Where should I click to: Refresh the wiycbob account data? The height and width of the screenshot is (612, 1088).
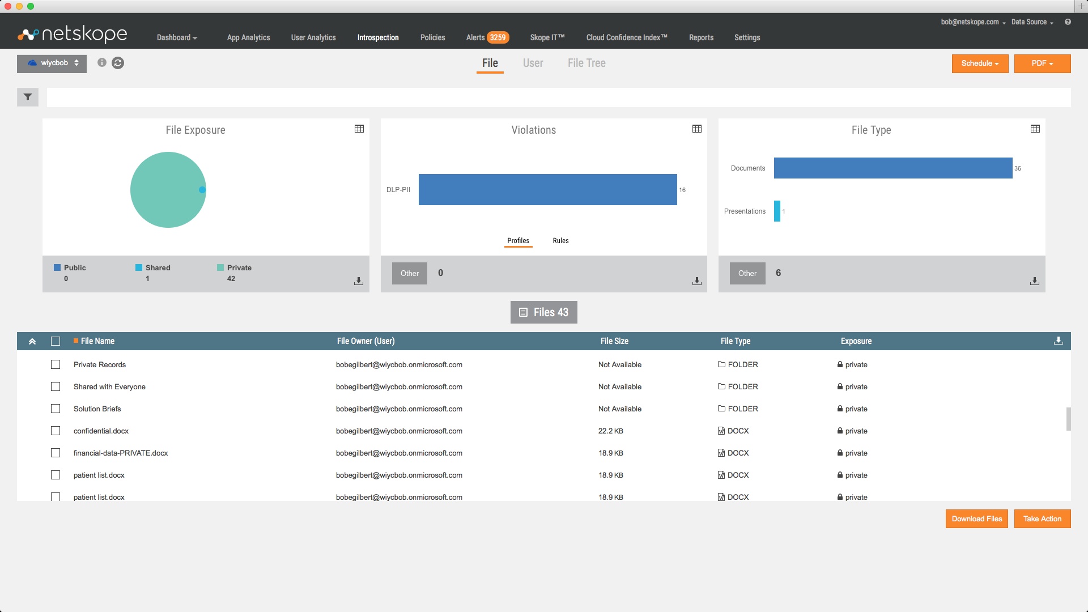pyautogui.click(x=118, y=63)
